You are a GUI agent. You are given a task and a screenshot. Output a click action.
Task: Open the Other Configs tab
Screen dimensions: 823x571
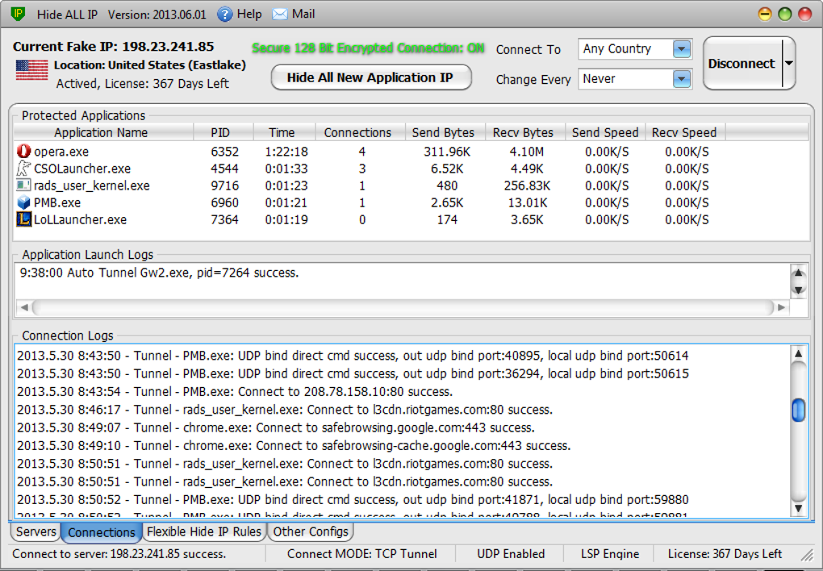point(311,531)
